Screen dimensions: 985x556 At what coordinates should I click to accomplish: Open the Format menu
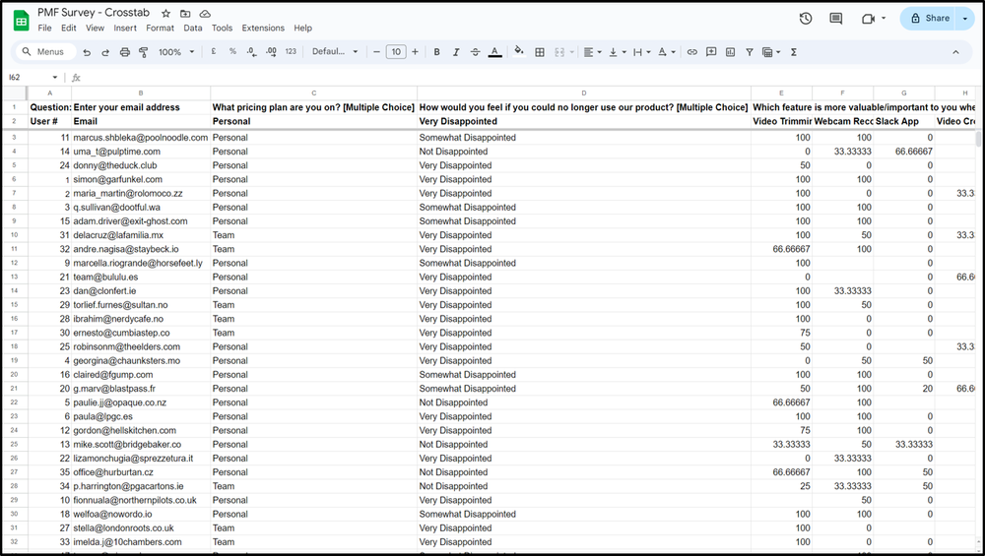[x=160, y=29]
